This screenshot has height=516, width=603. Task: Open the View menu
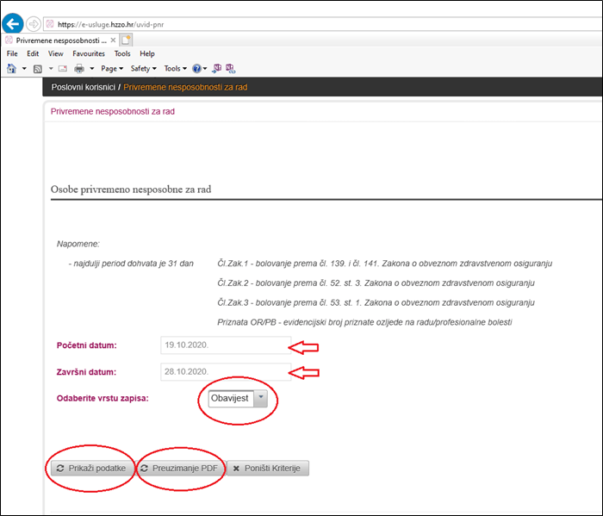pyautogui.click(x=56, y=53)
